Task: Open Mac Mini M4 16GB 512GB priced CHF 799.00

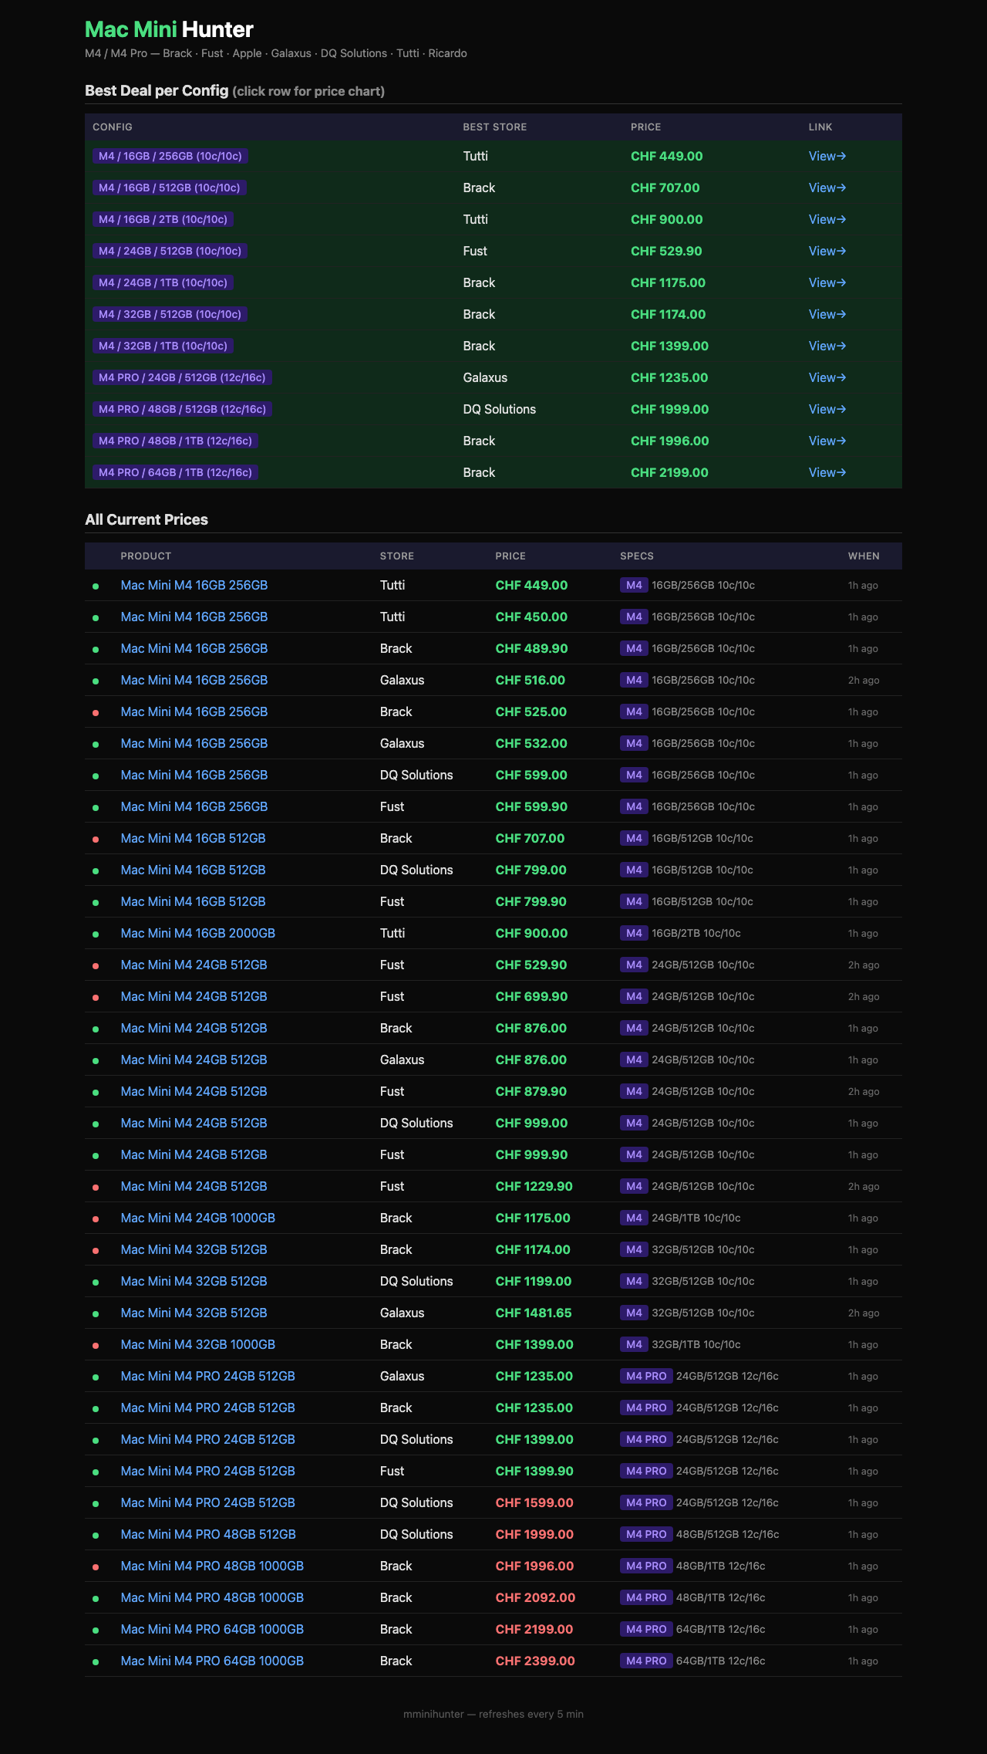Action: (x=194, y=870)
